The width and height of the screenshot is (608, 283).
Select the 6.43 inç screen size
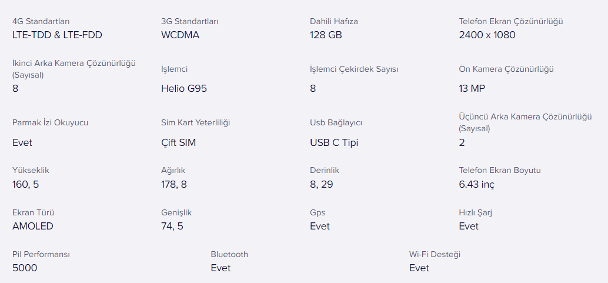pyautogui.click(x=476, y=184)
